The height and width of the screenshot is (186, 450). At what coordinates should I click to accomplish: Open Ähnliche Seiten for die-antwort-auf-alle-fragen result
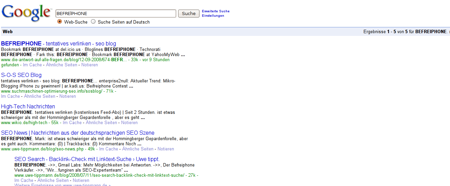[61, 65]
